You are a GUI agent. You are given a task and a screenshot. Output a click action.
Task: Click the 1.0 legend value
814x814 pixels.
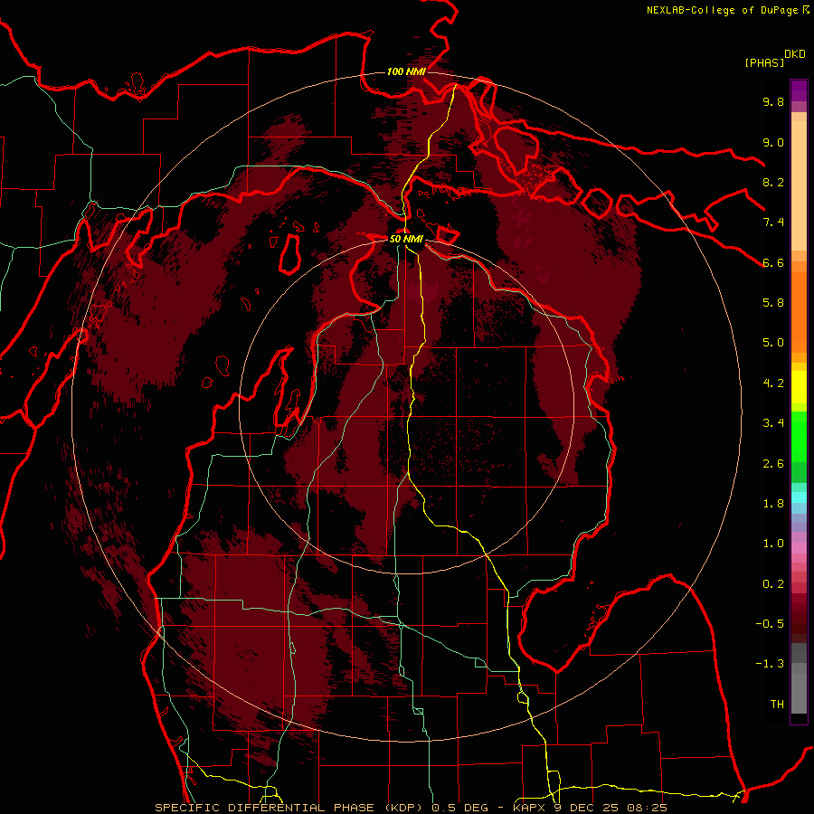[773, 544]
